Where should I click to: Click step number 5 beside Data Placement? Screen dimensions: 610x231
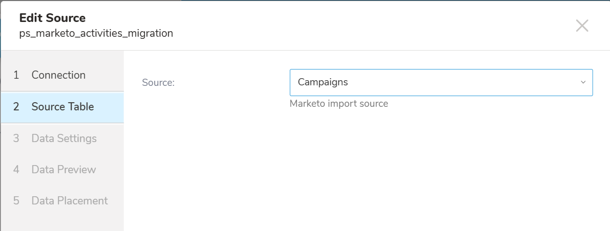16,201
